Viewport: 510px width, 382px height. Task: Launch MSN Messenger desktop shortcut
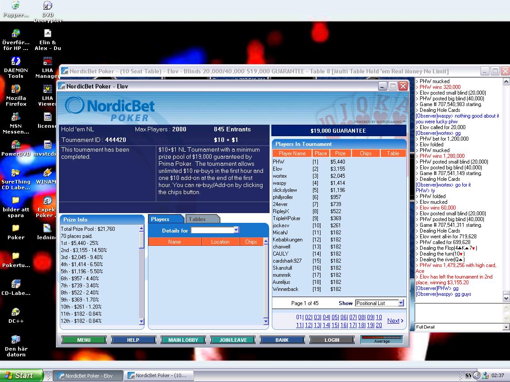pyautogui.click(x=15, y=123)
